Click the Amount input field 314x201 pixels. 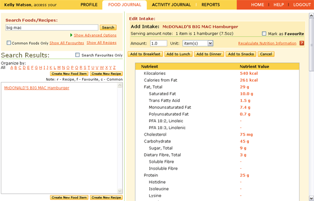click(x=158, y=43)
